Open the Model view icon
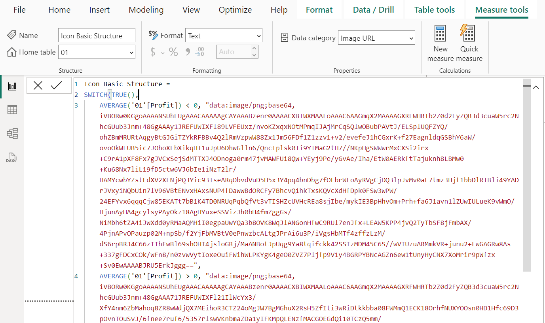 click(x=12, y=134)
